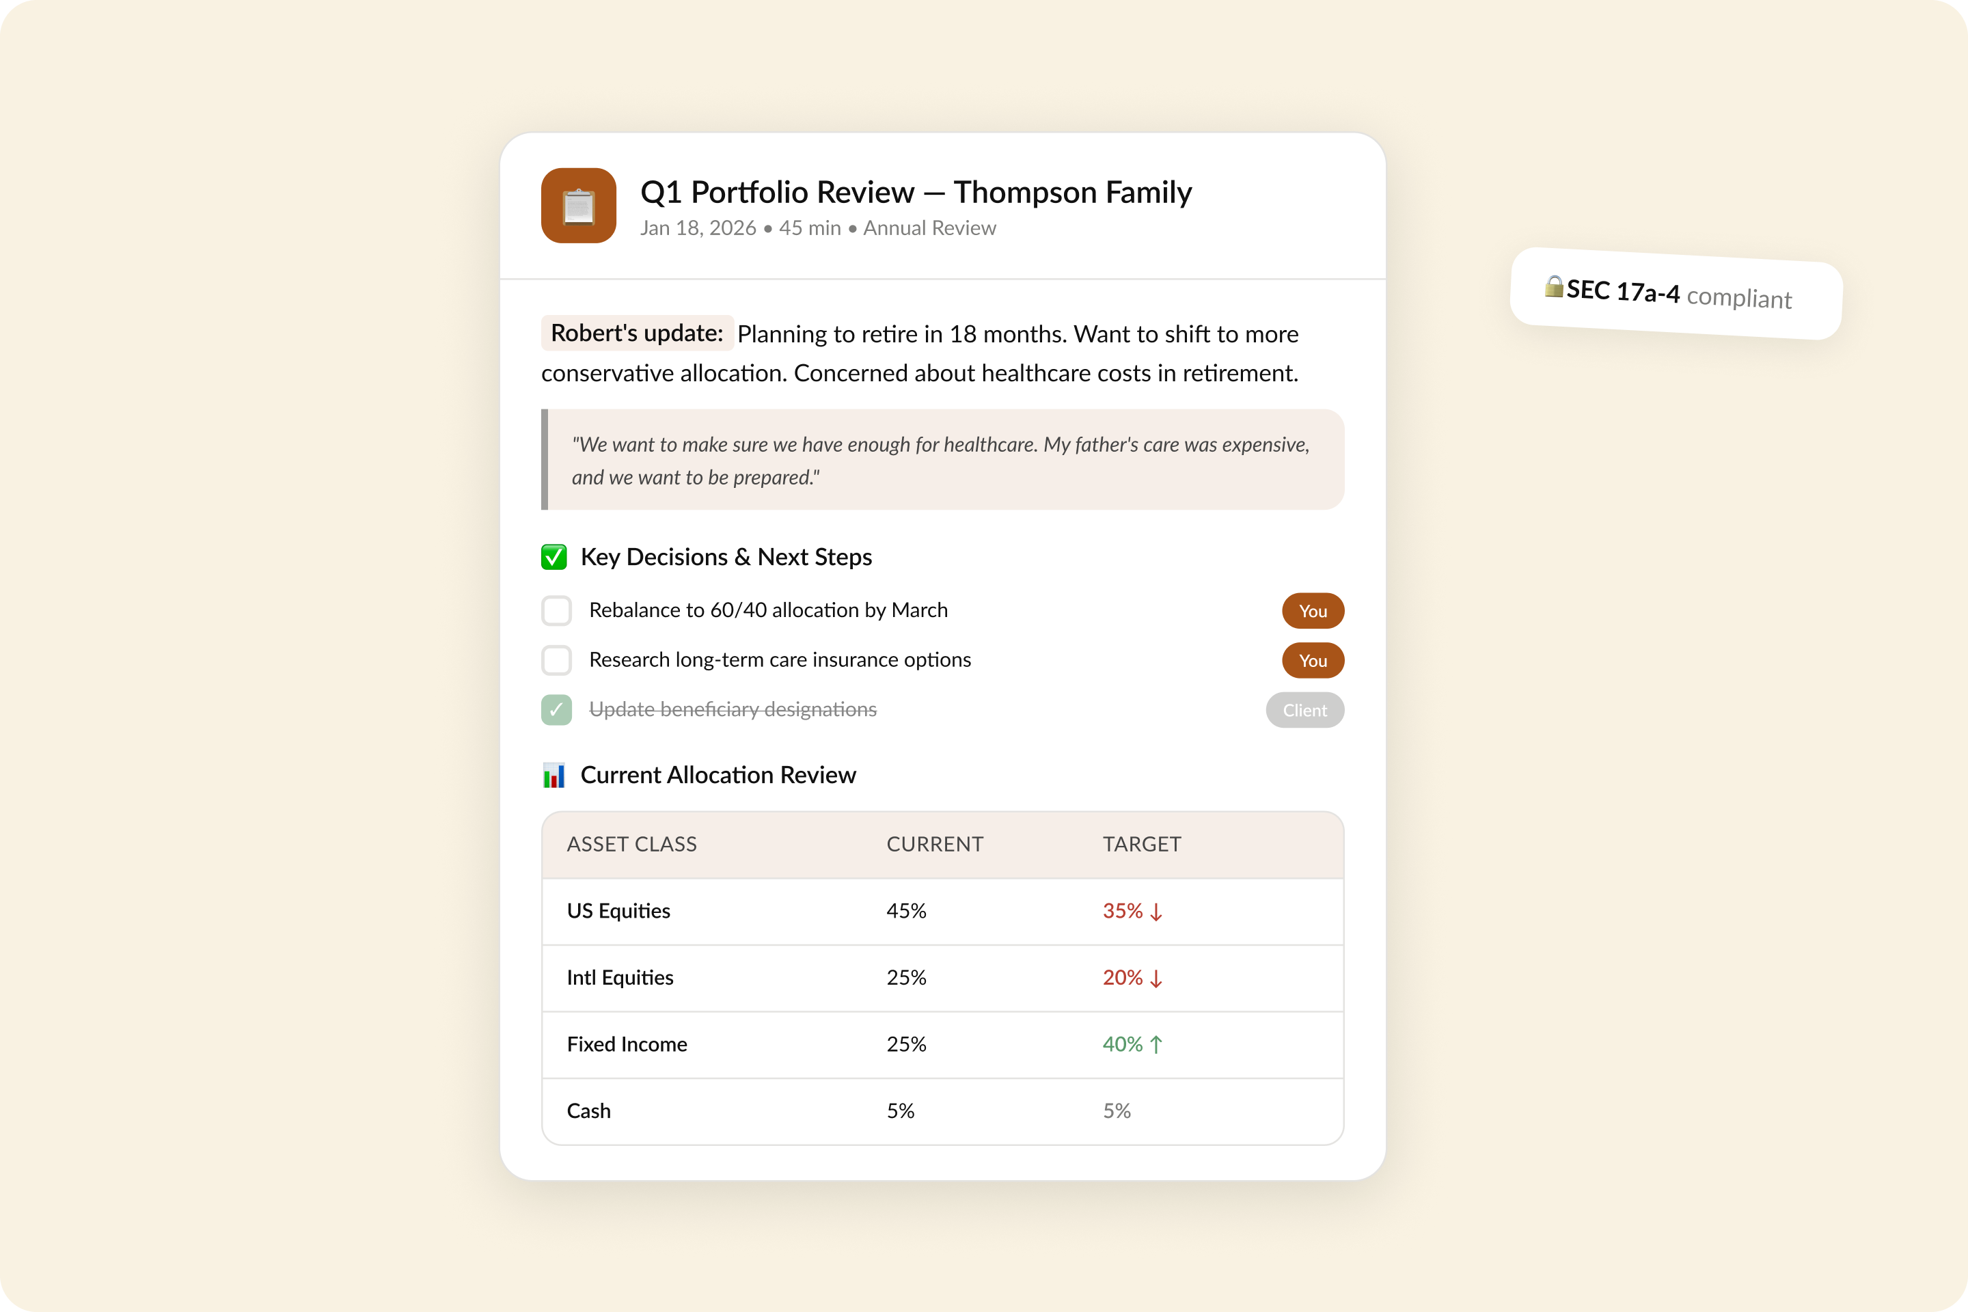Click the TARGET column header

click(1141, 845)
